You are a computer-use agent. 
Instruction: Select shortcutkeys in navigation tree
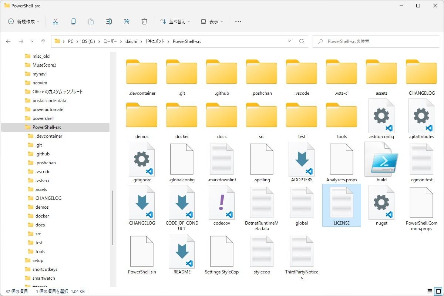(45, 269)
